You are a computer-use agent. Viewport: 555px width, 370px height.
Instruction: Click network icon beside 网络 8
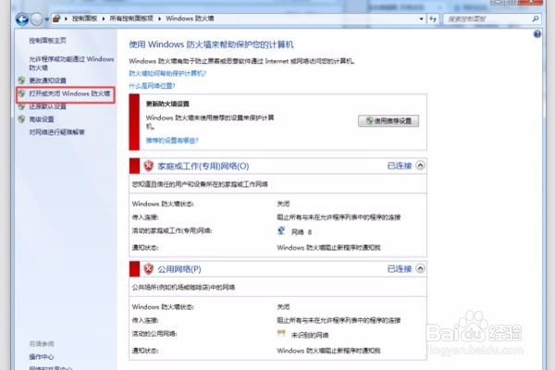[x=281, y=231]
